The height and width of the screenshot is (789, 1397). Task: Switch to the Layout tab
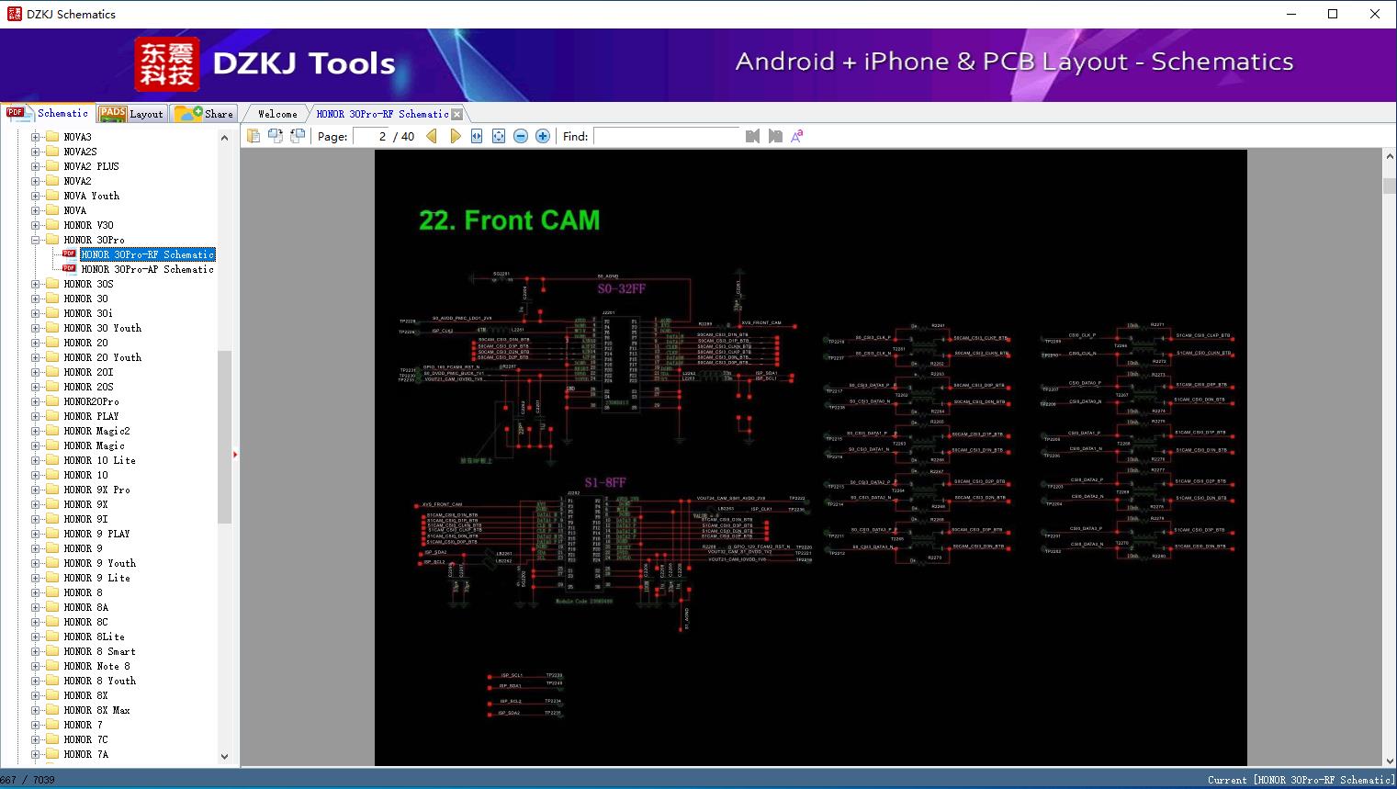tap(131, 114)
